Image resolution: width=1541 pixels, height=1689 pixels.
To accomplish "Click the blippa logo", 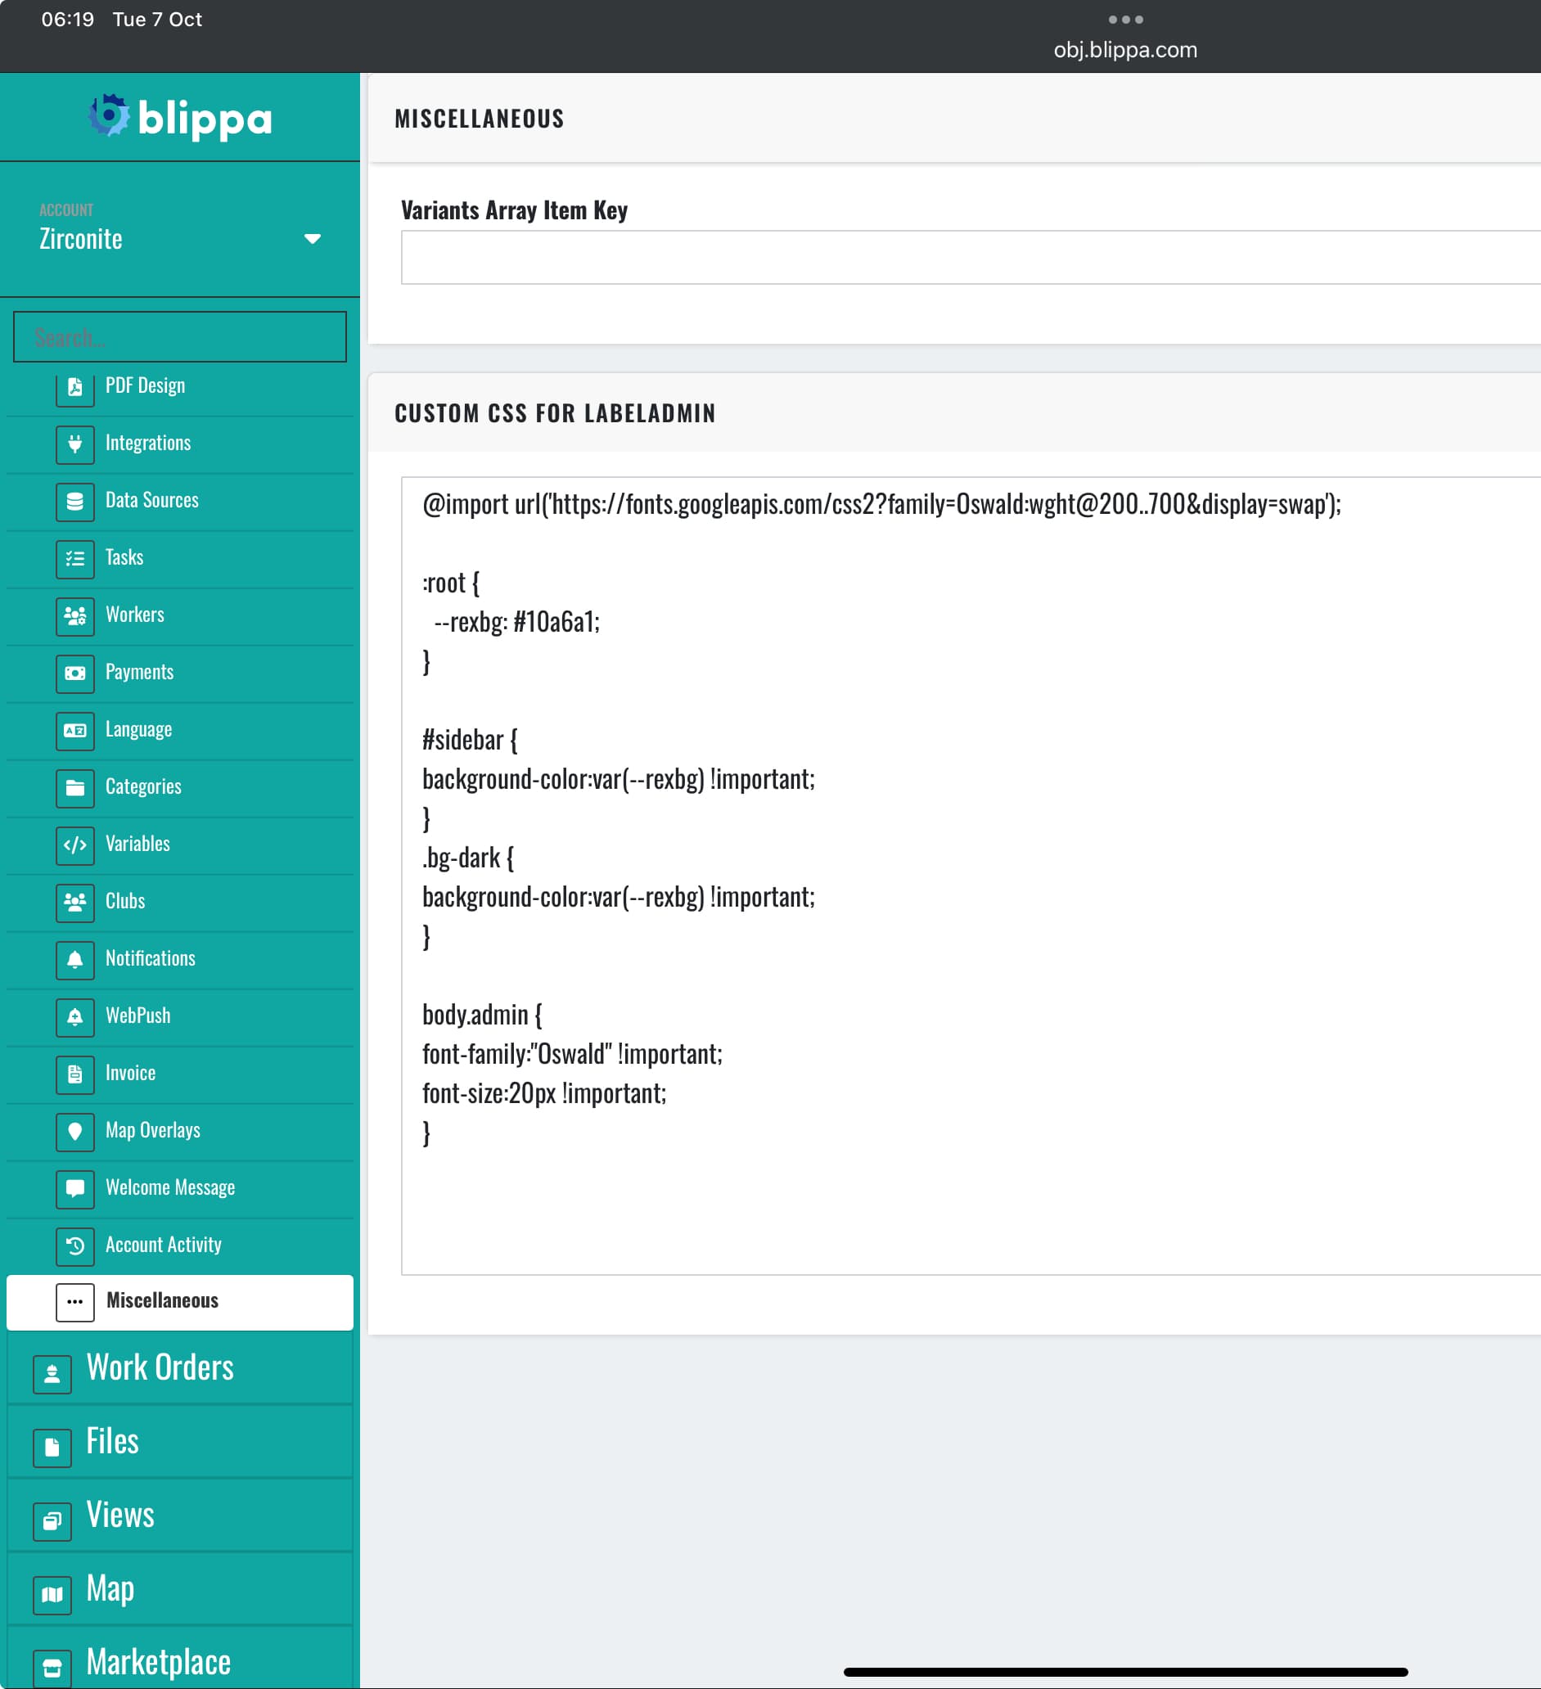I will pos(179,117).
